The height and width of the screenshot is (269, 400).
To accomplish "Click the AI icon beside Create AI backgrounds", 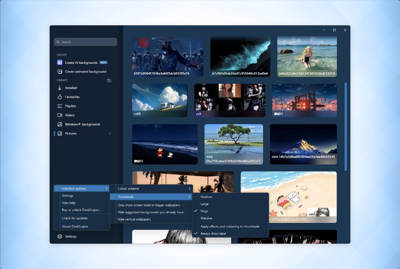I will pyautogui.click(x=60, y=63).
